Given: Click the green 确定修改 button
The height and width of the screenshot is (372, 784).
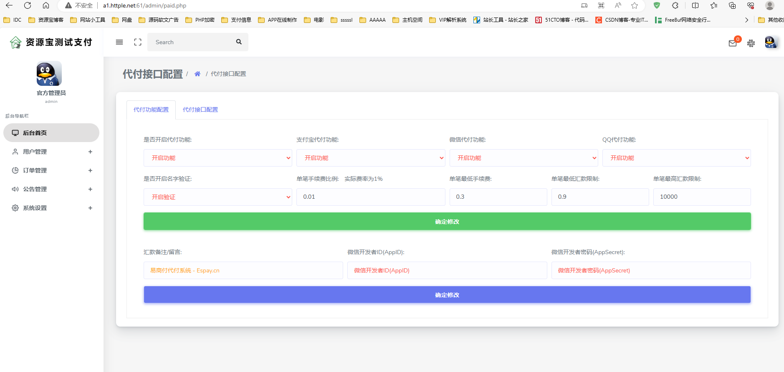Looking at the screenshot, I should tap(447, 222).
